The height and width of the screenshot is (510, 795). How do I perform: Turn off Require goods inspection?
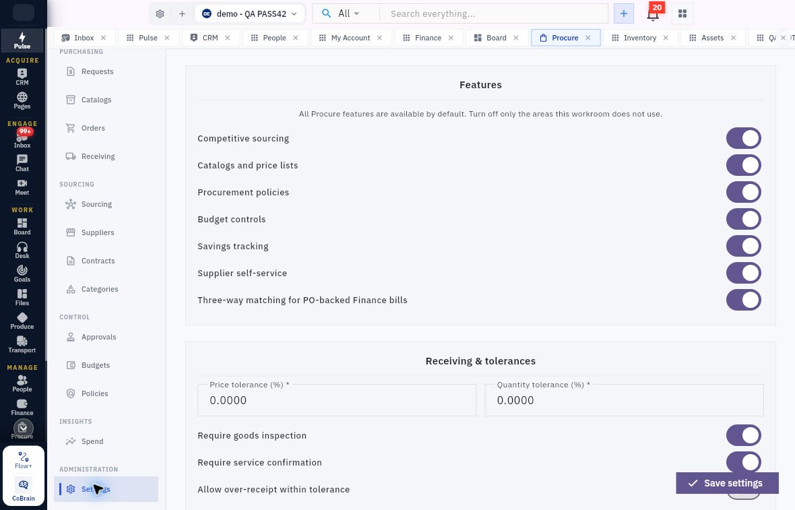(x=743, y=435)
